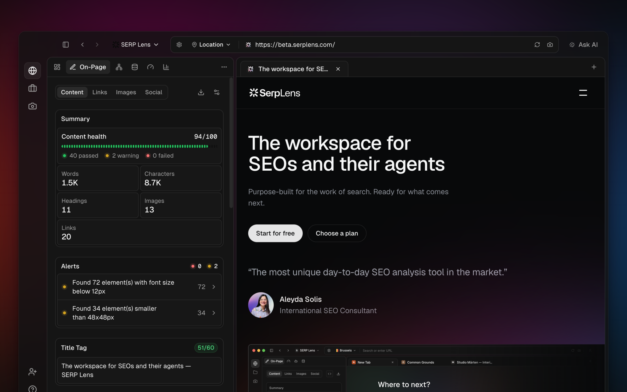The image size is (627, 392).
Task: Click the panel vertical scrollbar
Action: click(x=231, y=143)
